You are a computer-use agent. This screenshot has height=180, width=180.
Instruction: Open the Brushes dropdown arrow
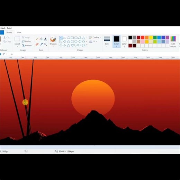(x=53, y=46)
